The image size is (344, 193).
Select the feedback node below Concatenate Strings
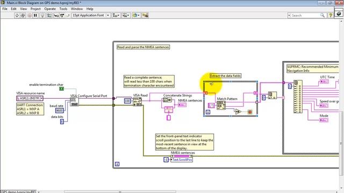pyautogui.click(x=169, y=109)
